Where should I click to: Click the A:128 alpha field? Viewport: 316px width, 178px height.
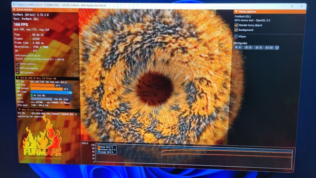click(x=269, y=48)
